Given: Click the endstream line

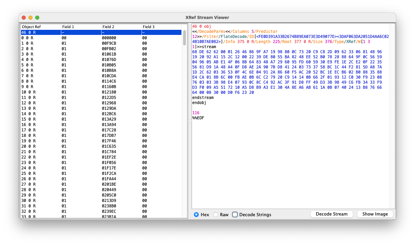Looking at the screenshot, I should click(203, 98).
